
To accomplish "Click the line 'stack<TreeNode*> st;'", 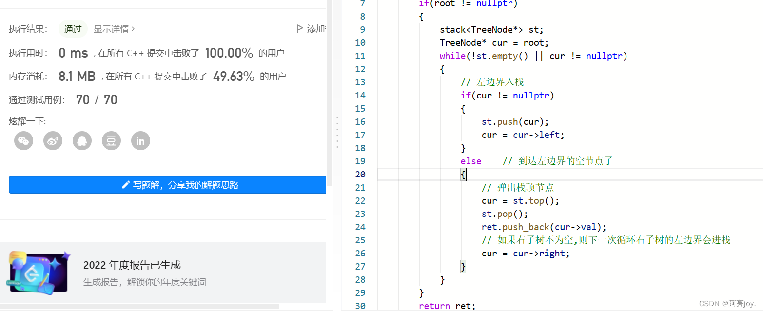I will click(x=491, y=30).
